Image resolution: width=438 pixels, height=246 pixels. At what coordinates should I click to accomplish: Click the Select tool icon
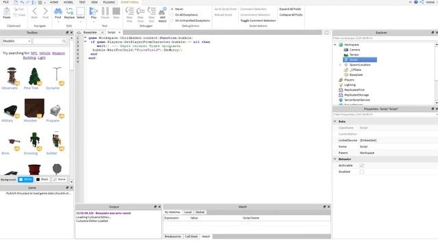point(81,12)
